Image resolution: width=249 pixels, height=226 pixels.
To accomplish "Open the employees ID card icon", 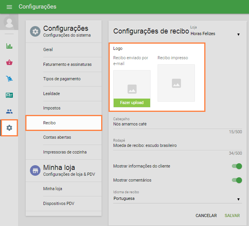I will pyautogui.click(x=9, y=95).
